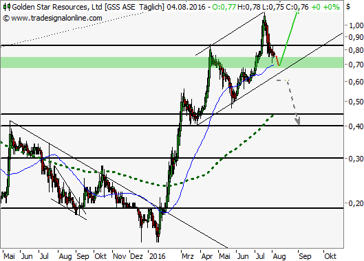This screenshot has width=364, height=261.
Task: Select the 0,70 price axis label
Action: pos(356,64)
